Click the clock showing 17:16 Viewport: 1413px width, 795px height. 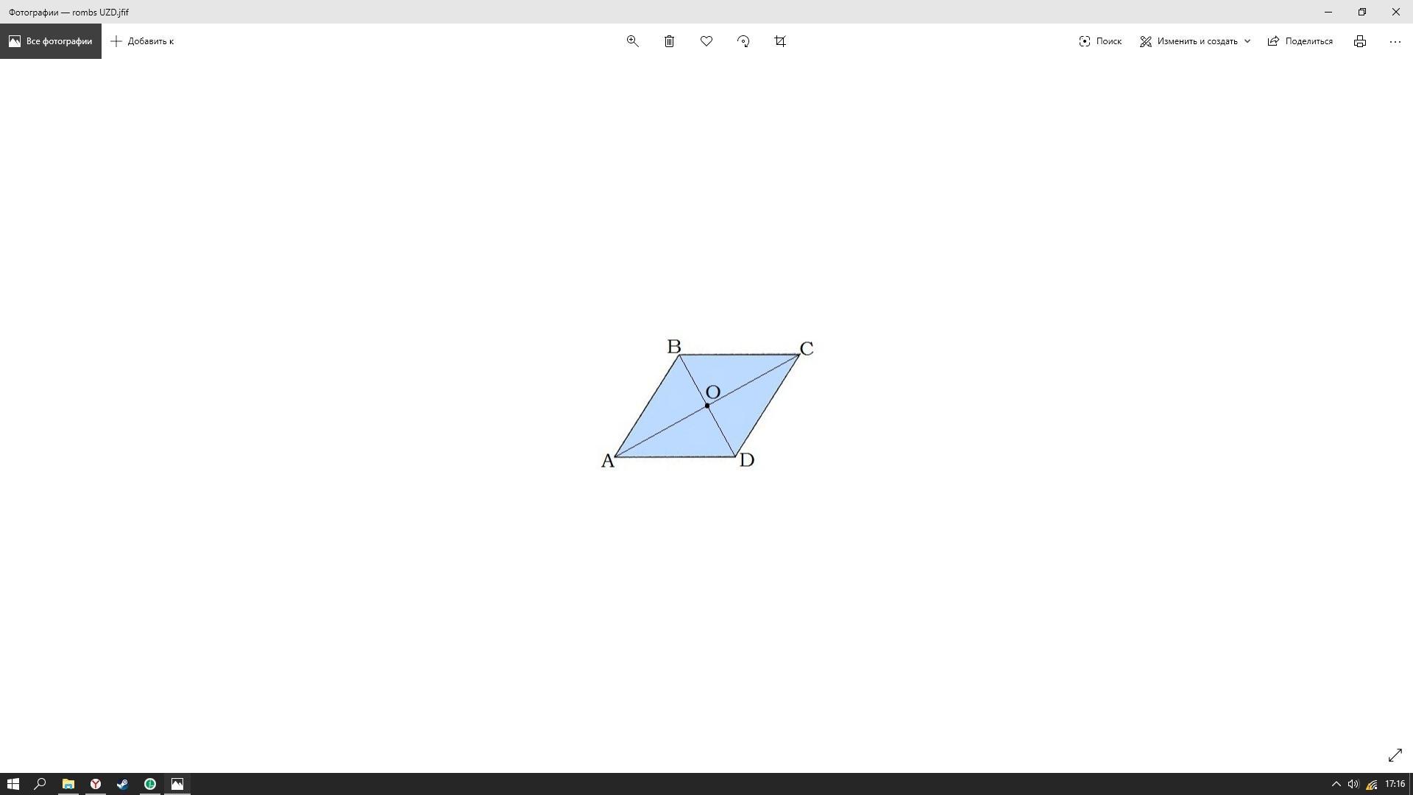(1395, 784)
